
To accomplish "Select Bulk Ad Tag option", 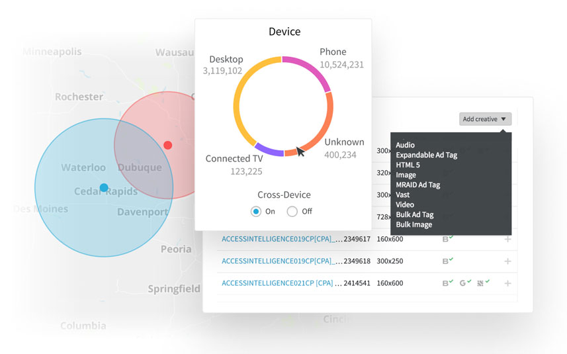I will point(414,215).
